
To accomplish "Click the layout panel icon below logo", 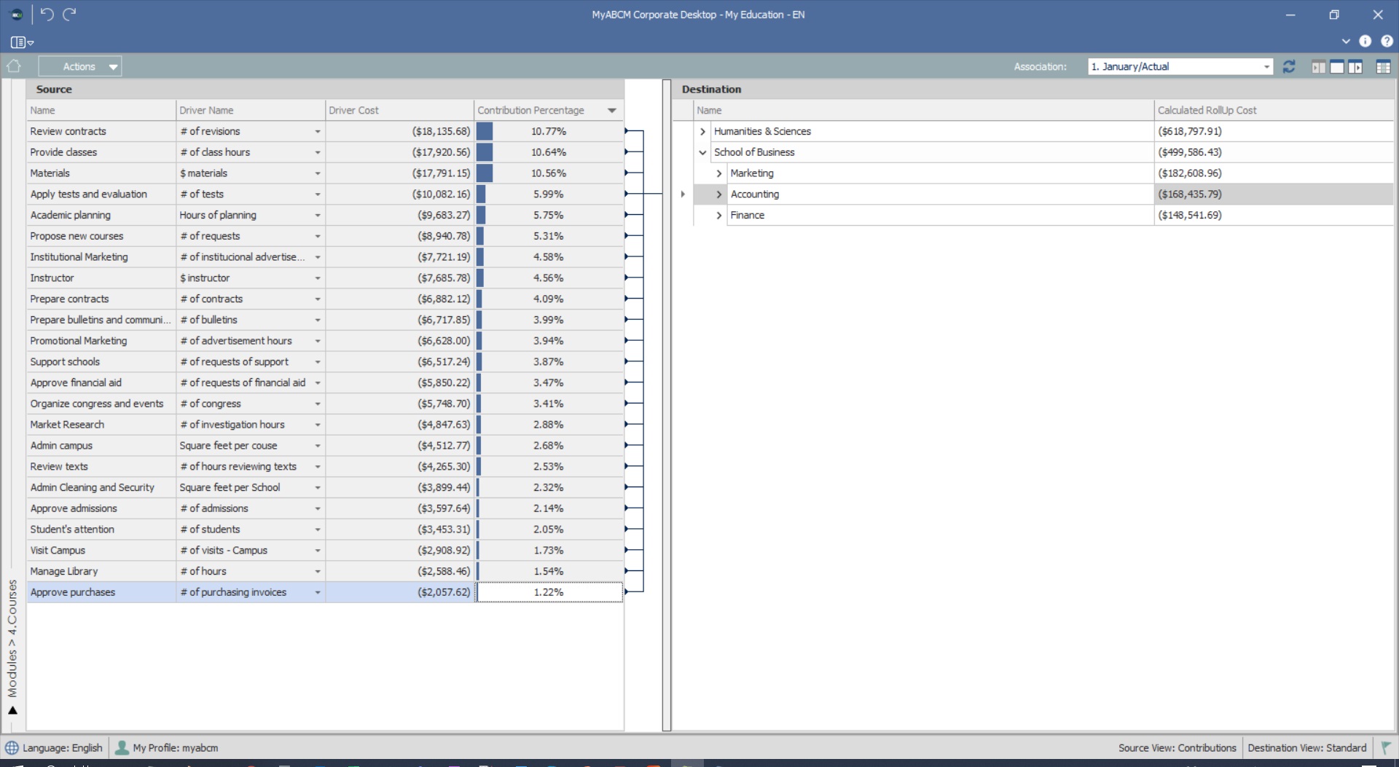I will click(21, 42).
